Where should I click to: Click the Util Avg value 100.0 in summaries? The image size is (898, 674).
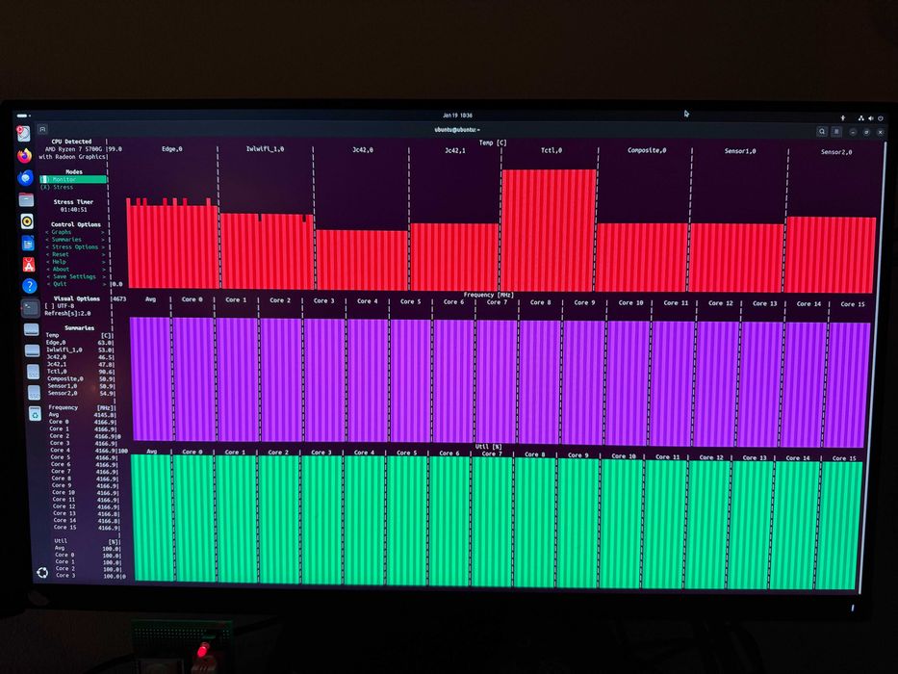click(112, 549)
